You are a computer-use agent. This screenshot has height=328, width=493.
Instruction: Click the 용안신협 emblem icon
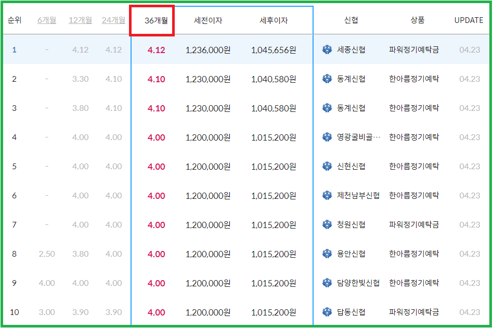pos(328,253)
